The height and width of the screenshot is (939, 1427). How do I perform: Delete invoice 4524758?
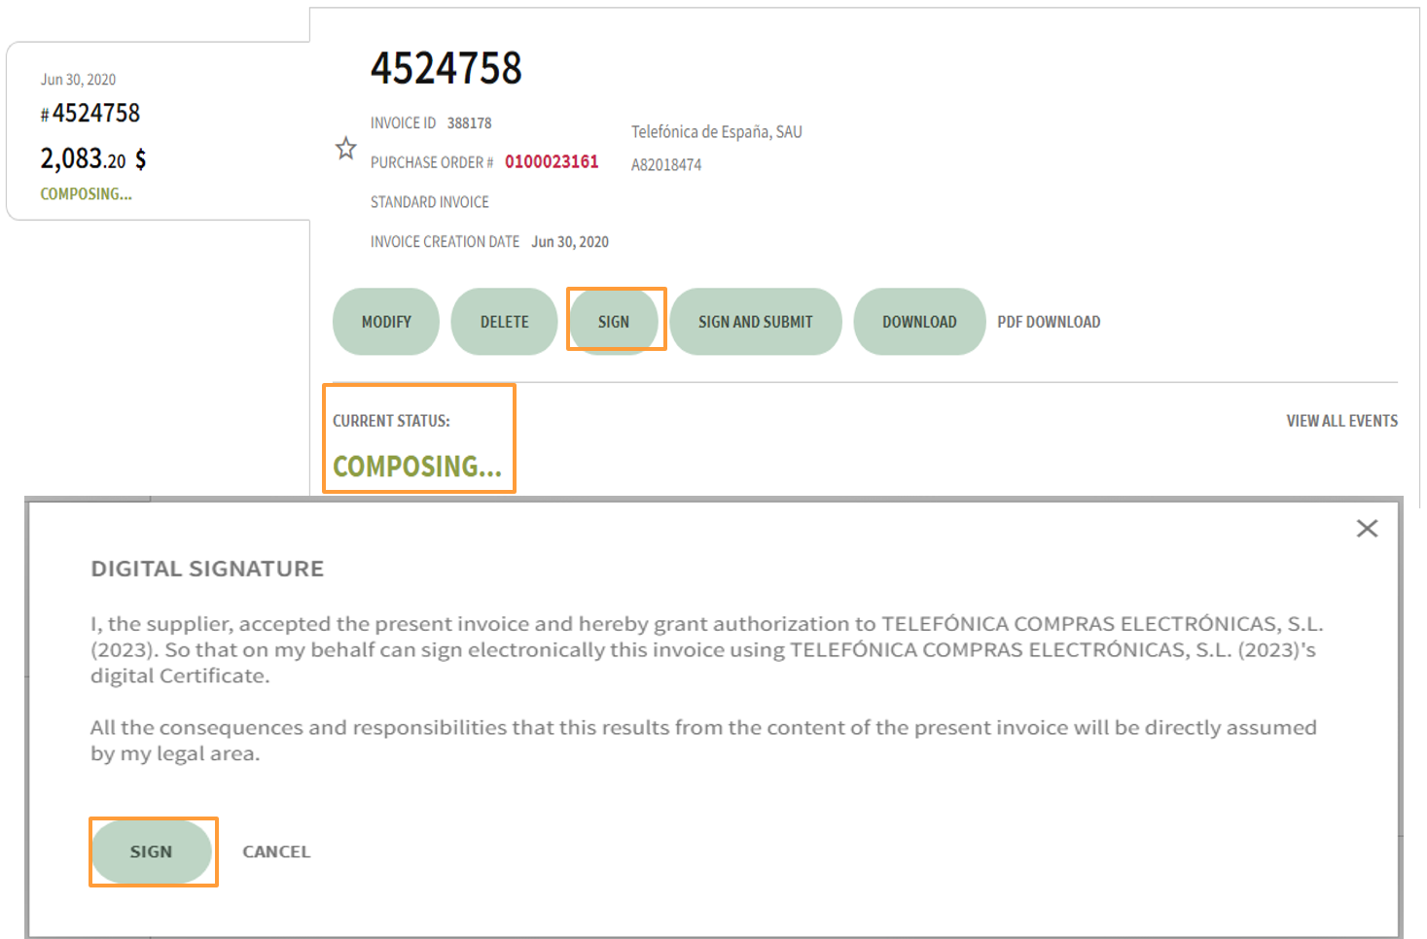tap(504, 321)
